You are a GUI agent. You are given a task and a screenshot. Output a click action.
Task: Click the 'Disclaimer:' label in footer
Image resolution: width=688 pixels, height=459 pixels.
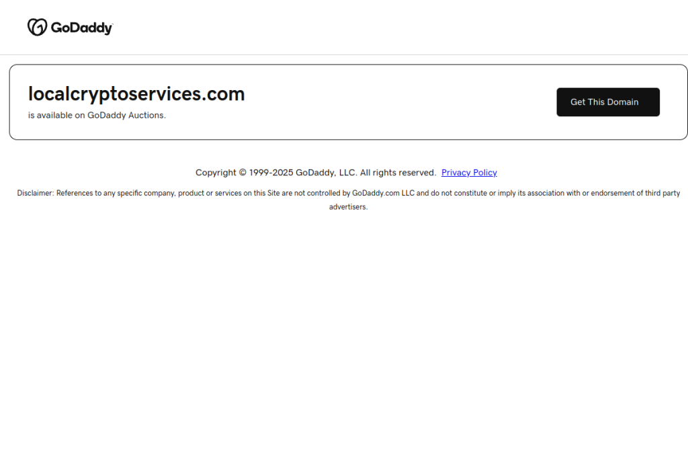(x=36, y=193)
